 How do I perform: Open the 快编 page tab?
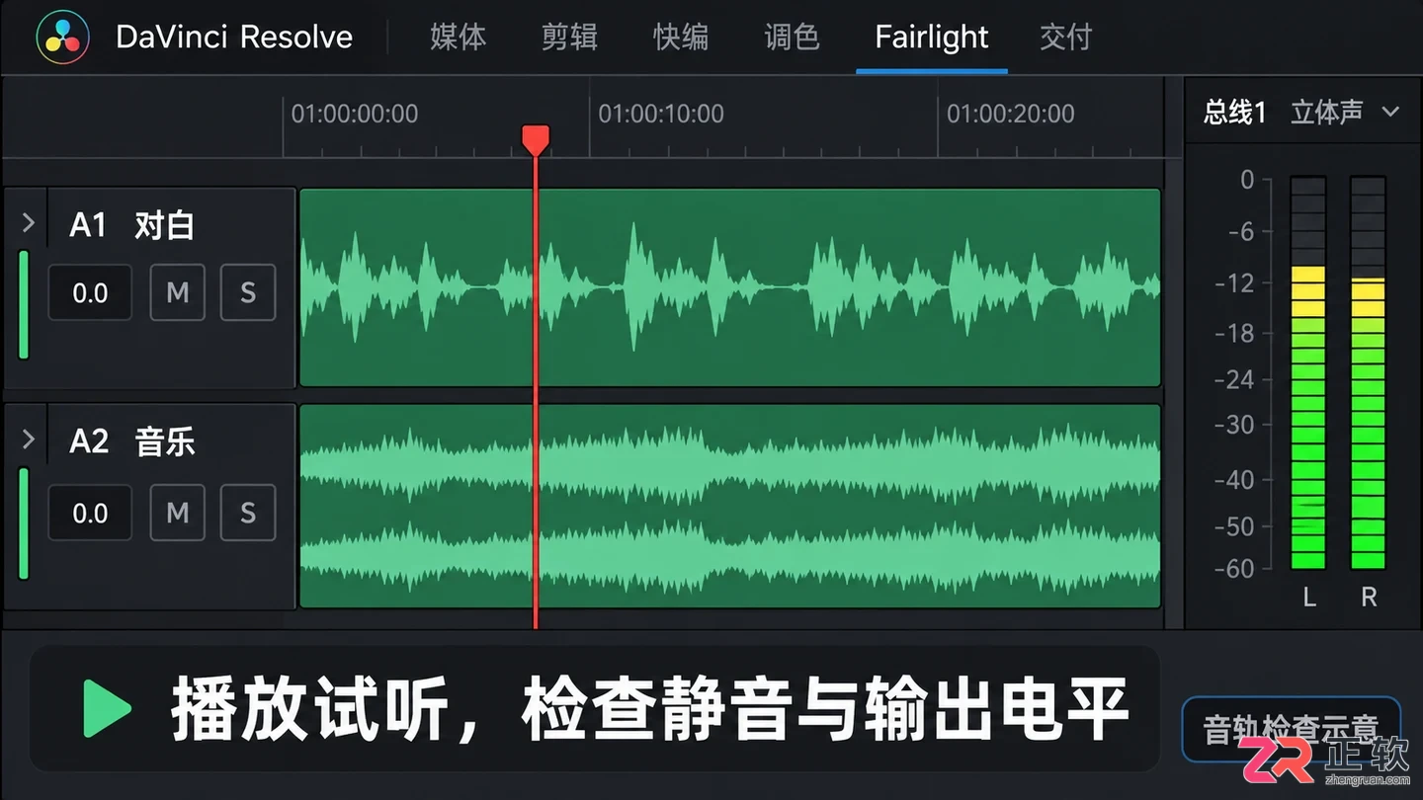tap(681, 38)
